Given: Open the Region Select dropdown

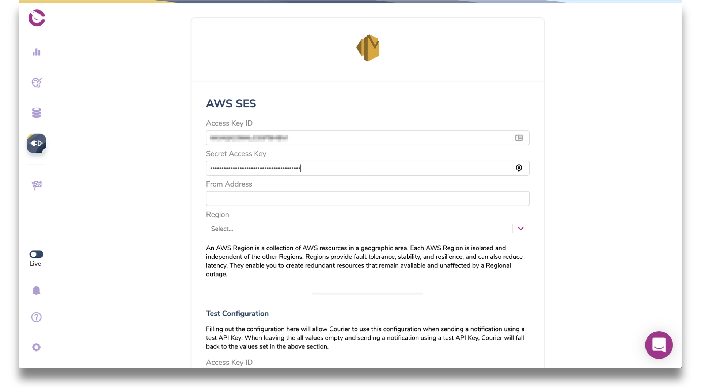Looking at the screenshot, I should tap(367, 229).
